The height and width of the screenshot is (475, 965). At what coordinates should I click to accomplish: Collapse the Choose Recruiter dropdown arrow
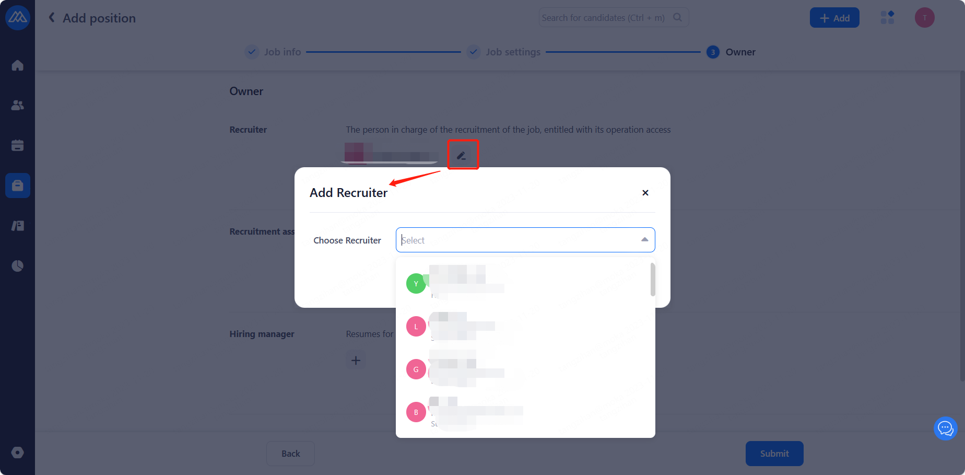point(644,240)
